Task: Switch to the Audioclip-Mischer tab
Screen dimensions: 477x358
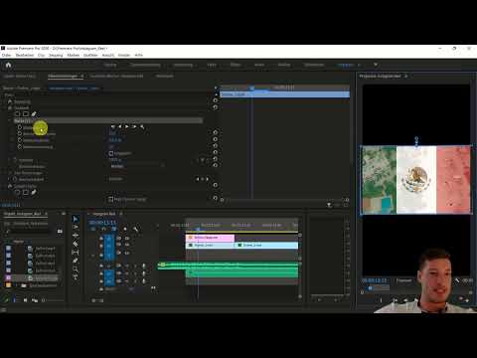Action: point(116,76)
